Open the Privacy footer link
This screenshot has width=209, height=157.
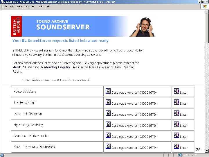(x=26, y=80)
